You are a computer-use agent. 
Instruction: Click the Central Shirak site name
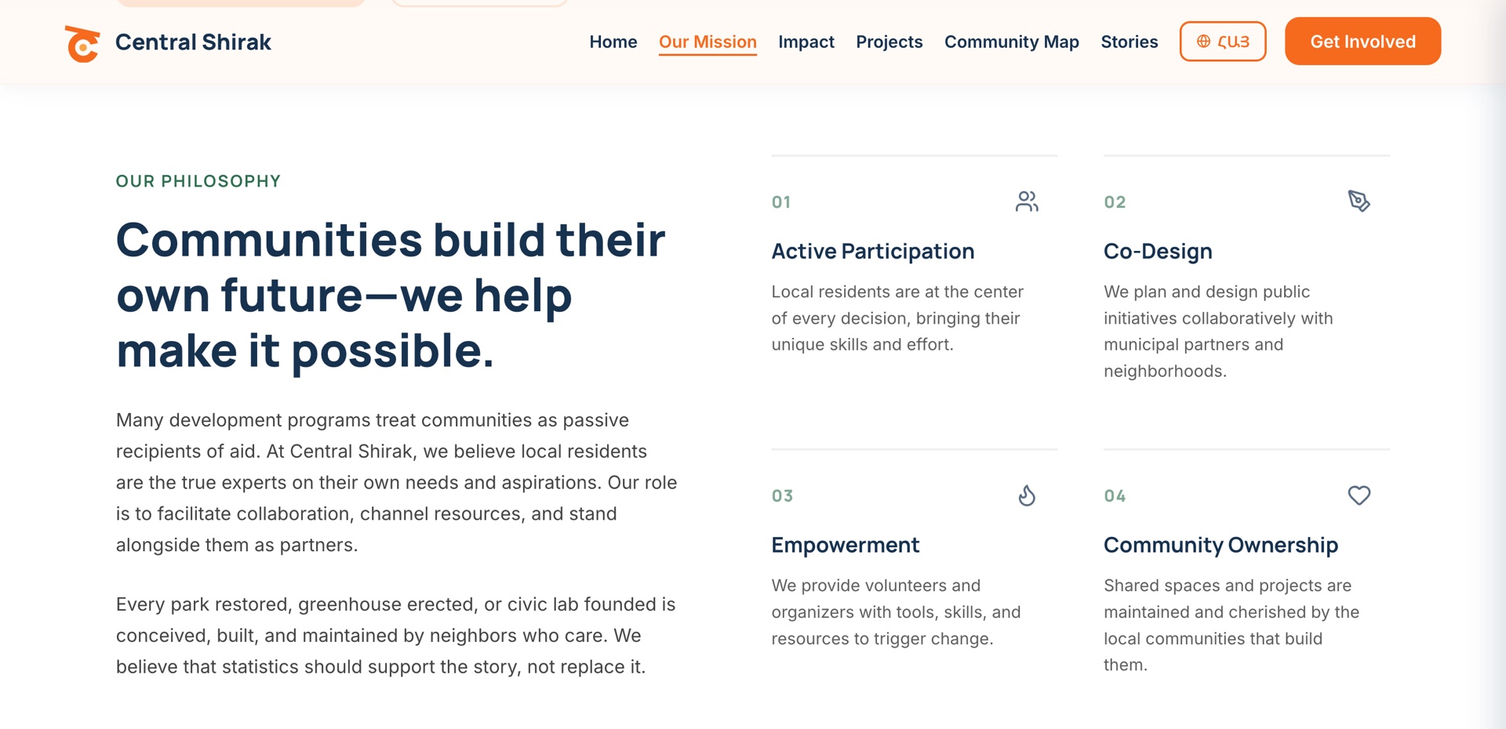193,42
